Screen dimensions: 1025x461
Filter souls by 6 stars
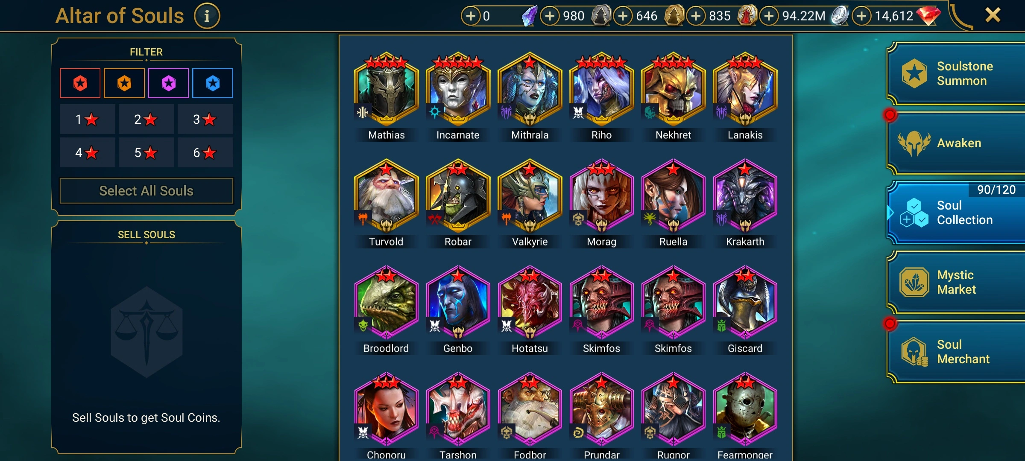coord(205,152)
